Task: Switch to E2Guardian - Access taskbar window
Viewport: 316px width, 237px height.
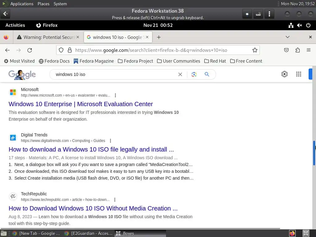Action: pos(88,233)
